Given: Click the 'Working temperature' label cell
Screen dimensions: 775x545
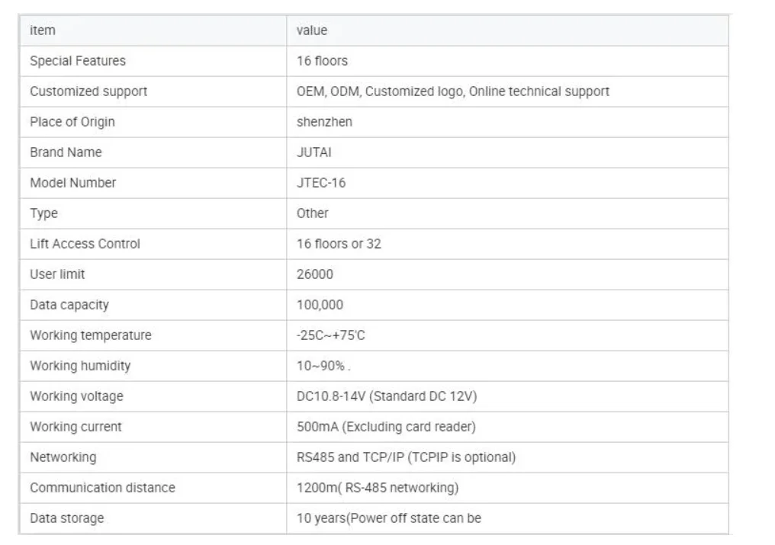Looking at the screenshot, I should coord(90,335).
